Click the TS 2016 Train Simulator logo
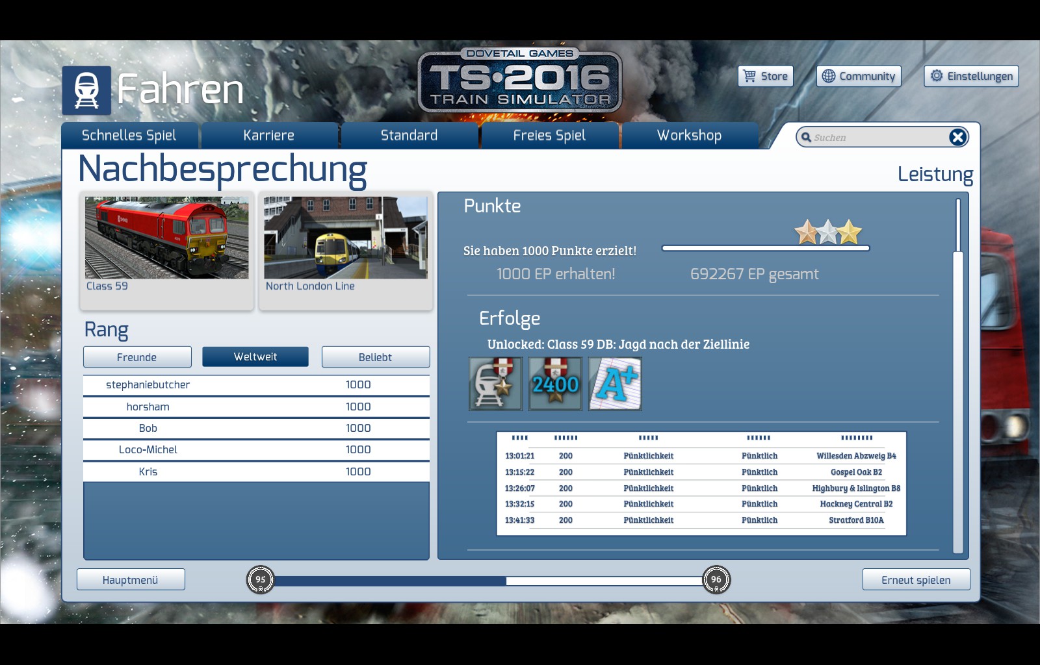 [520, 82]
